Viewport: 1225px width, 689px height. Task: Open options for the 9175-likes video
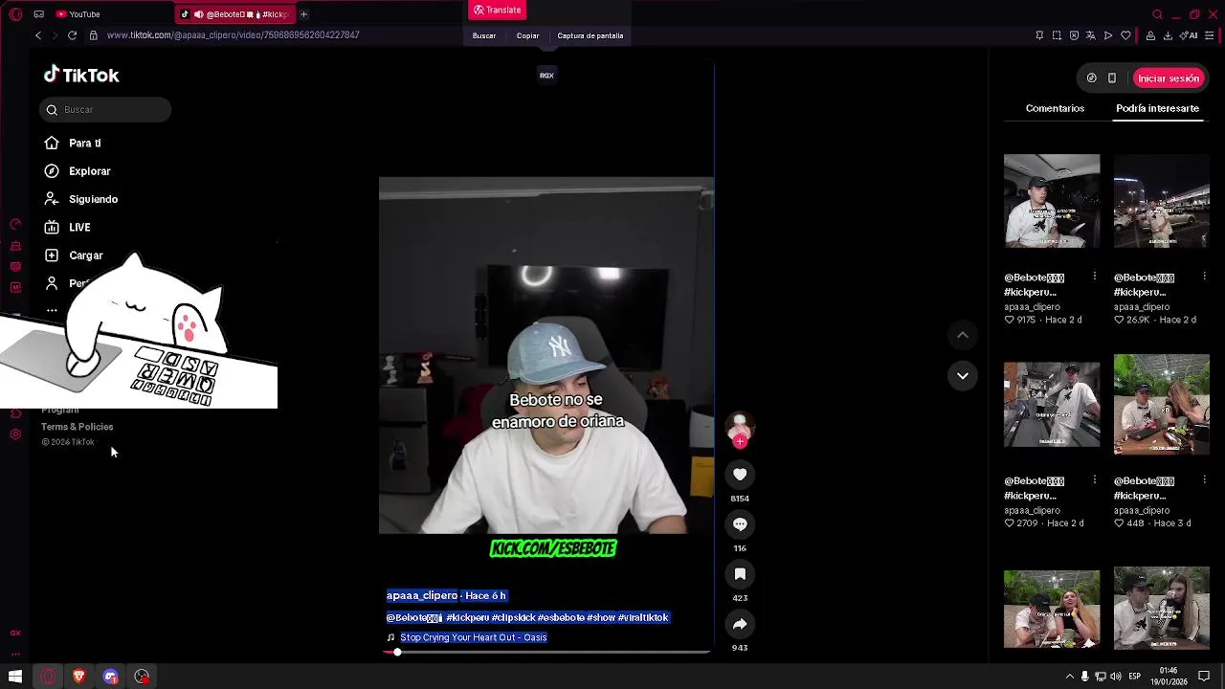coord(1095,277)
